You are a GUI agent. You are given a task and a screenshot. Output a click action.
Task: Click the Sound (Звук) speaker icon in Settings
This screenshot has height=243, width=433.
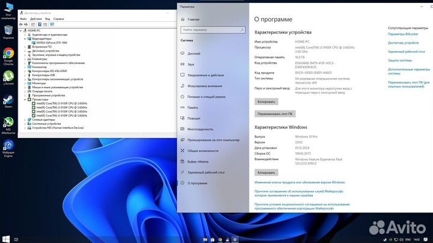[182, 64]
